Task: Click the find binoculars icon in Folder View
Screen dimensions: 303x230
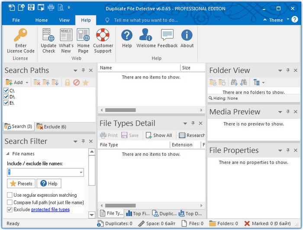Action: click(x=234, y=82)
